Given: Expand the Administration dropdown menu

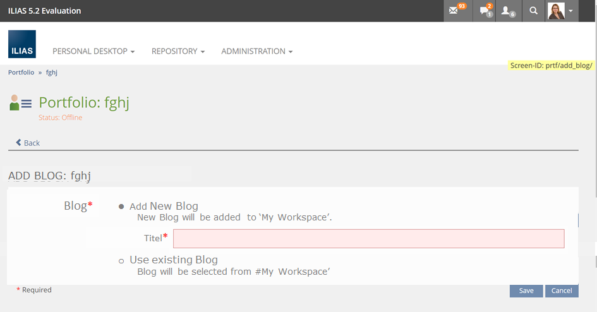Looking at the screenshot, I should 256,51.
